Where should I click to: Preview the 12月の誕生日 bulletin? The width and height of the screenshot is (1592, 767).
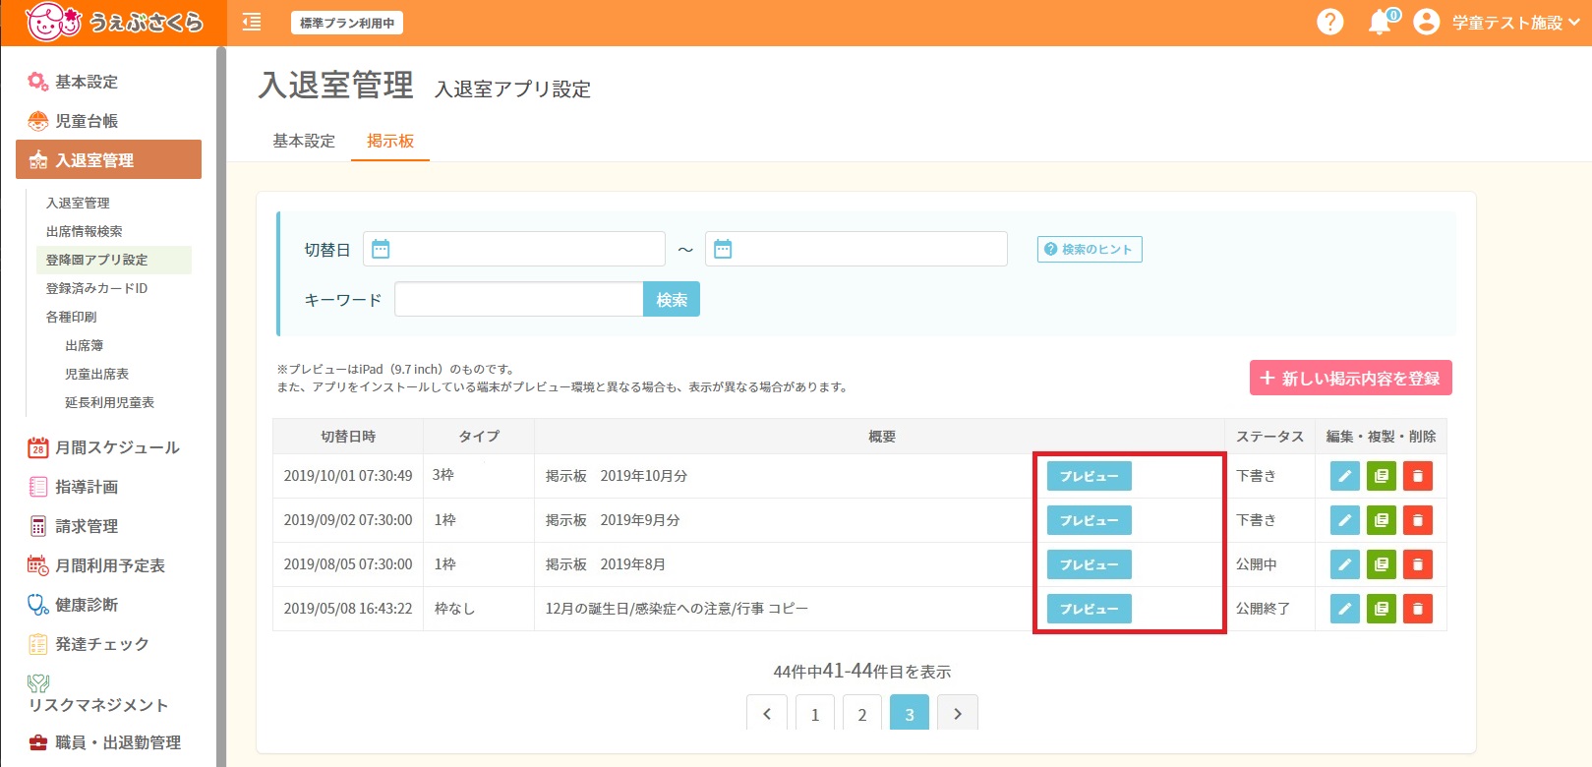point(1090,609)
